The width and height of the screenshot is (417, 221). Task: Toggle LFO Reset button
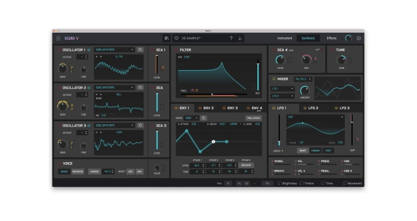303,151
